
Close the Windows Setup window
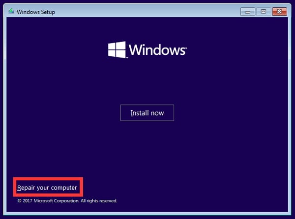pyautogui.click(x=279, y=12)
